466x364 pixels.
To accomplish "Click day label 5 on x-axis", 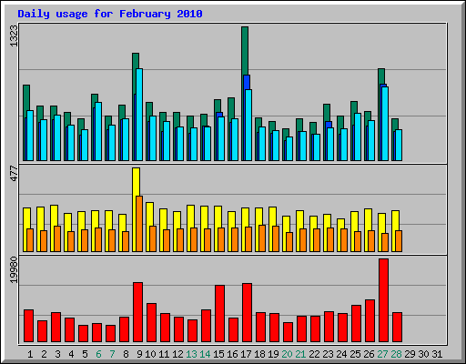I will click(x=85, y=354).
